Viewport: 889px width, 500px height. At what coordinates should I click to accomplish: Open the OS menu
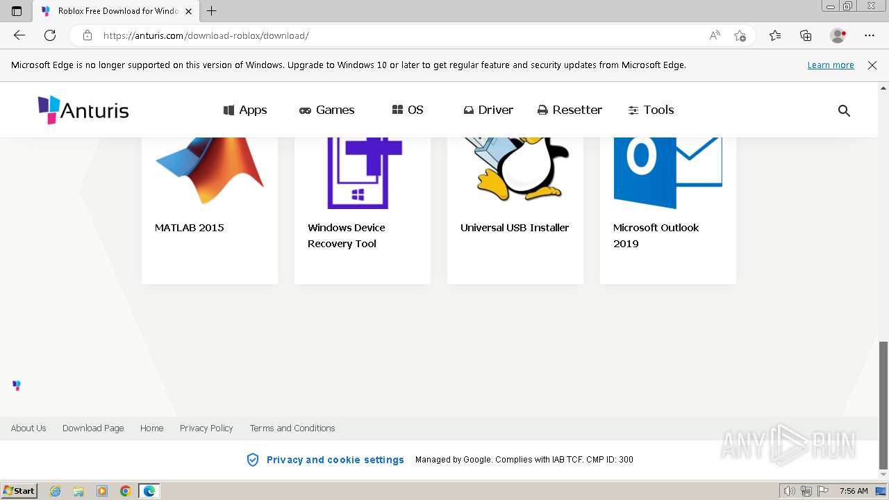[x=408, y=110]
